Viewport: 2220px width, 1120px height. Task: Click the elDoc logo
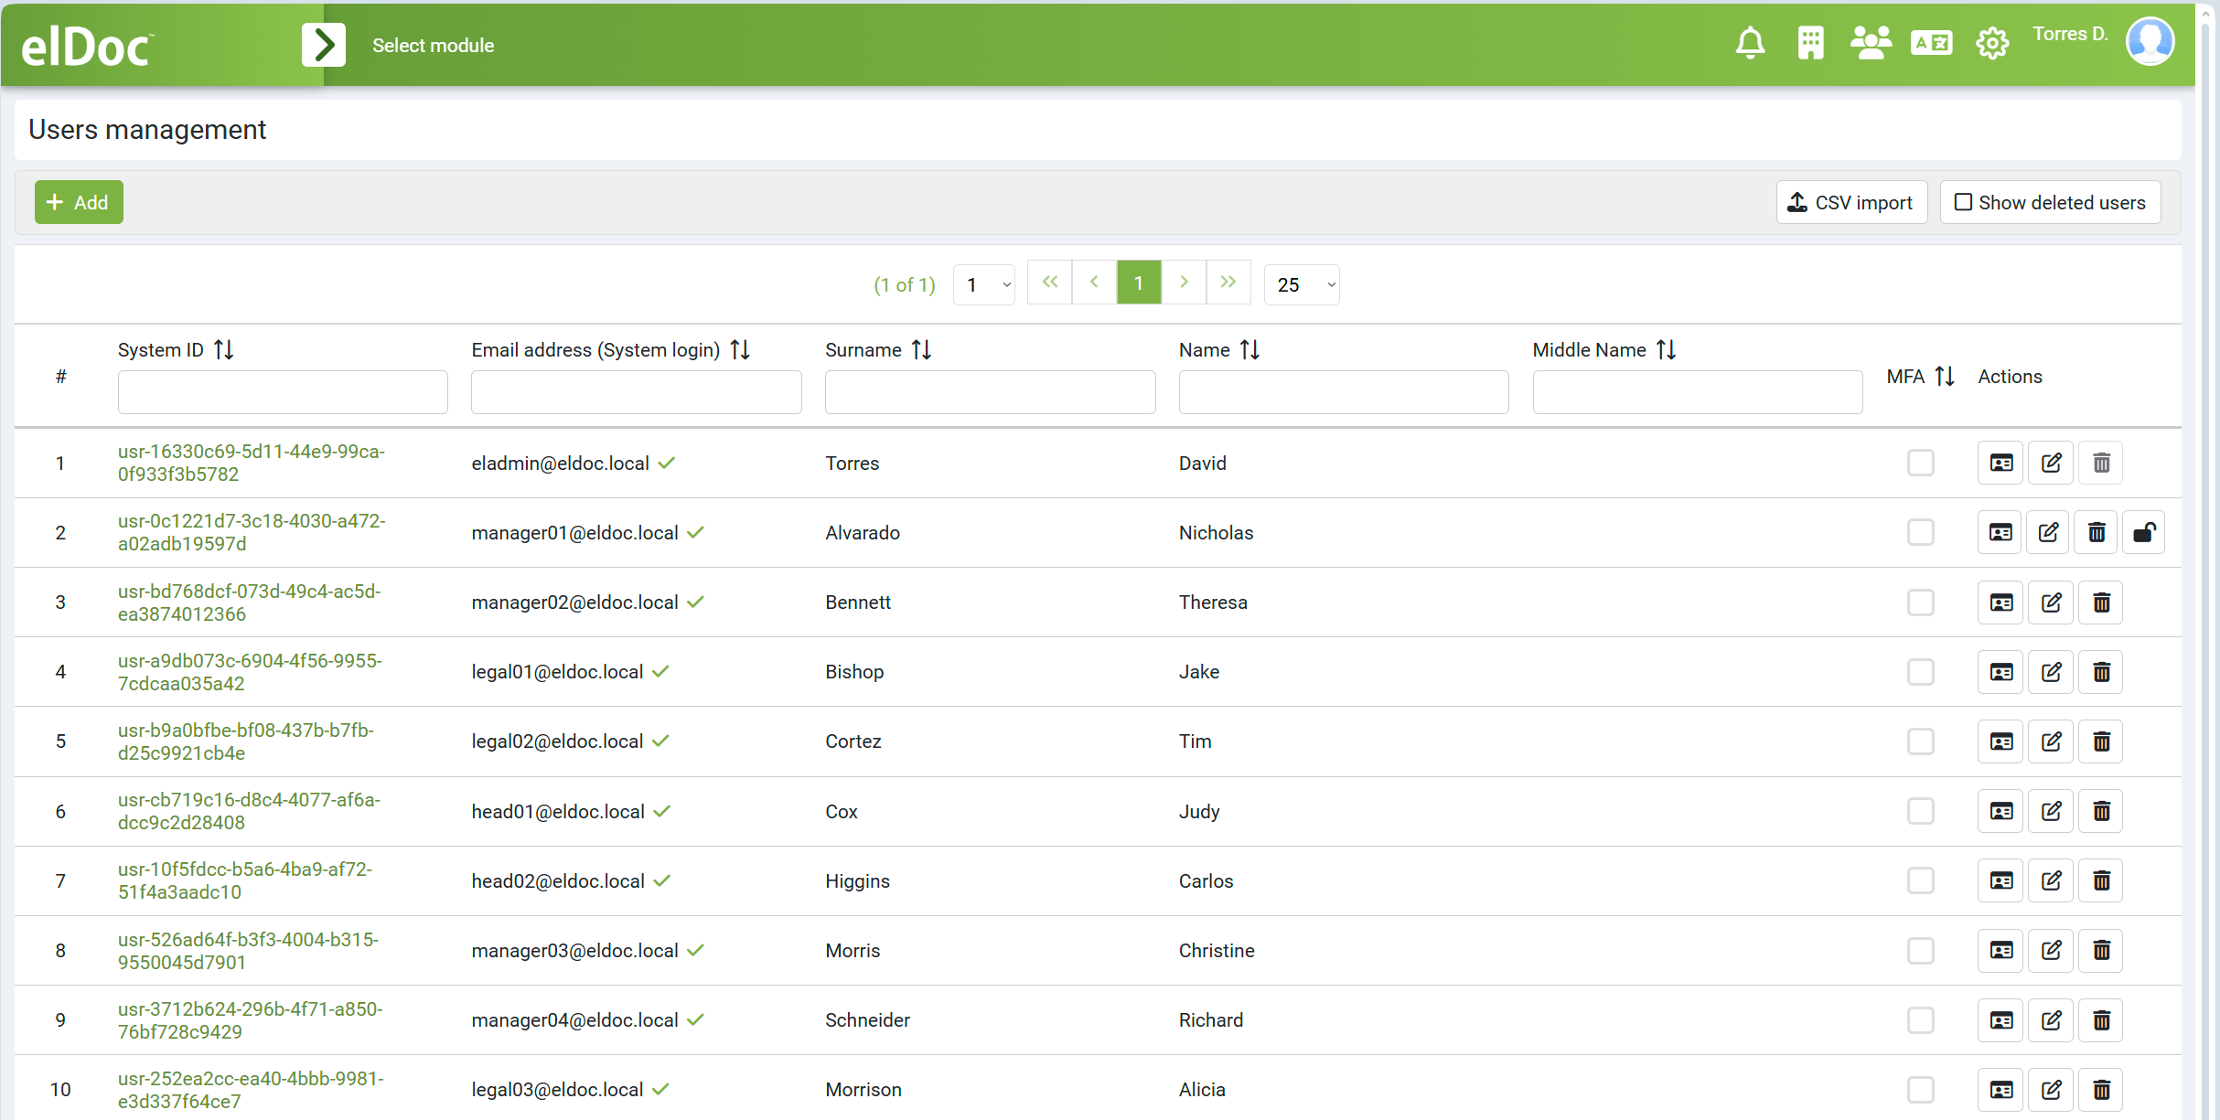pyautogui.click(x=87, y=47)
